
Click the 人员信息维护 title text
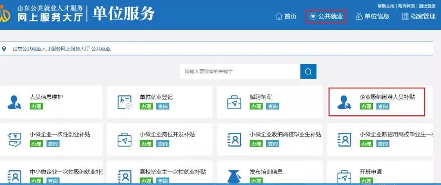[47, 97]
